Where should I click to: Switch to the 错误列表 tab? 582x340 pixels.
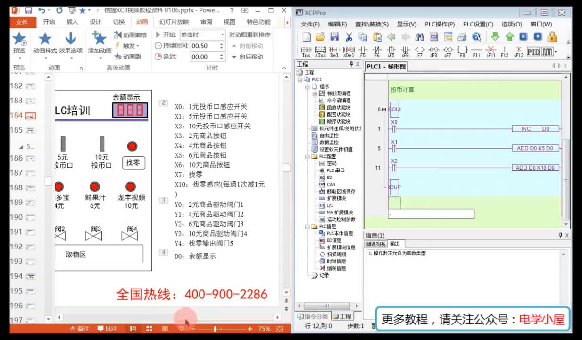click(376, 244)
